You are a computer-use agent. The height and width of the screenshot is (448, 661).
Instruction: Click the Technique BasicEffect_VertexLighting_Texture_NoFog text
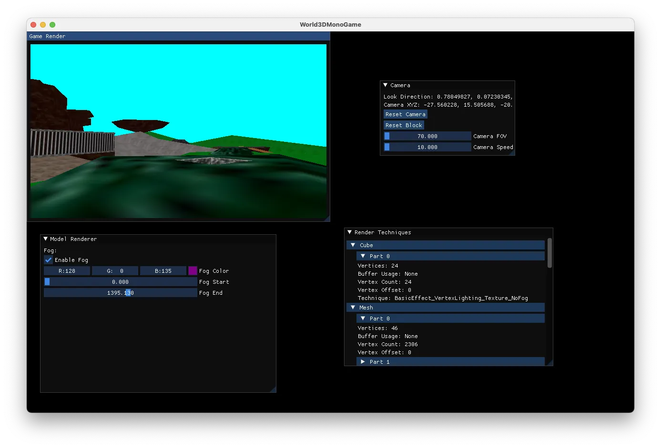coord(443,298)
